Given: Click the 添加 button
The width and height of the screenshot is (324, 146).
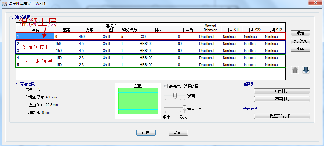Looking at the screenshot, I should coord(300,33).
